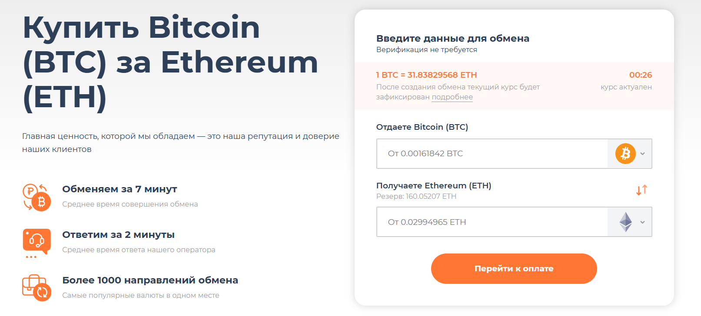701x316 pixels.
Task: Expand the Ethereum currency dropdown chevron
Action: click(643, 222)
